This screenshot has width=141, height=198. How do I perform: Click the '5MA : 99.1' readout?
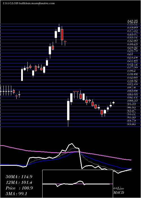click(16, 193)
